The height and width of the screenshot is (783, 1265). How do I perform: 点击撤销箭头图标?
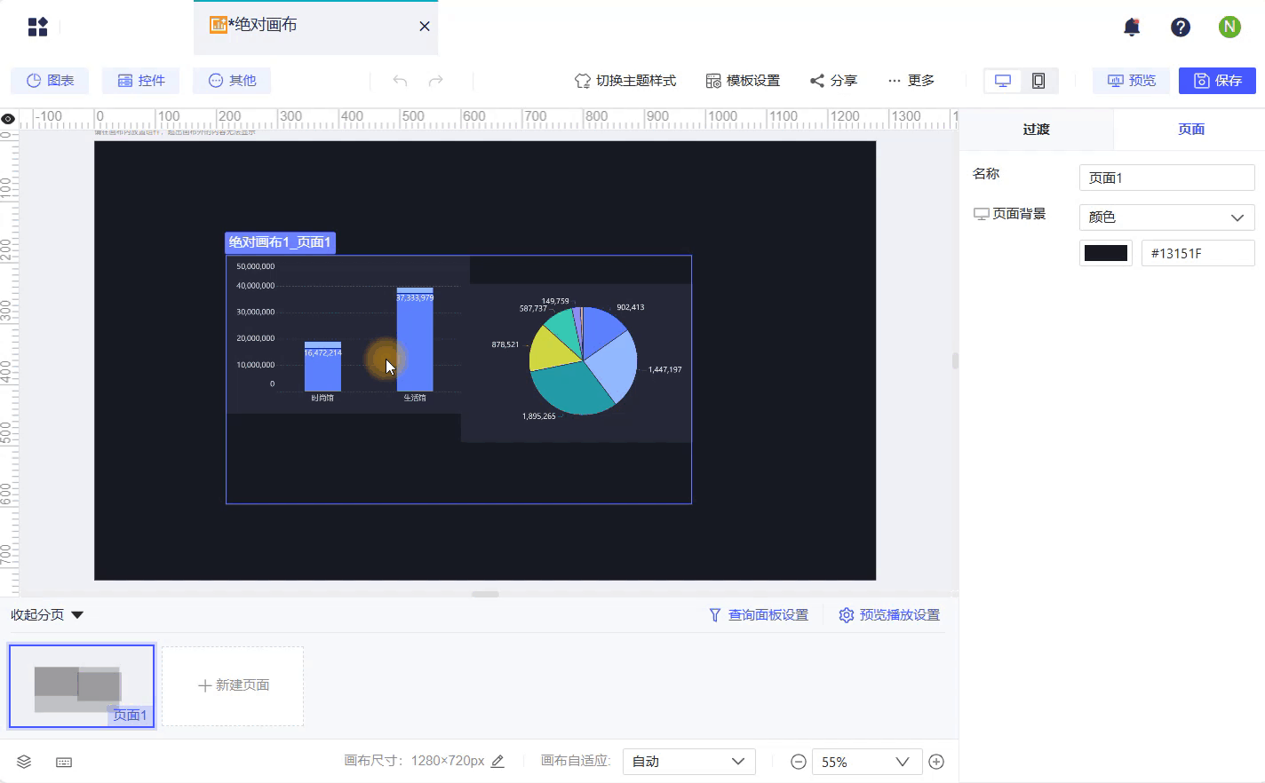(399, 80)
